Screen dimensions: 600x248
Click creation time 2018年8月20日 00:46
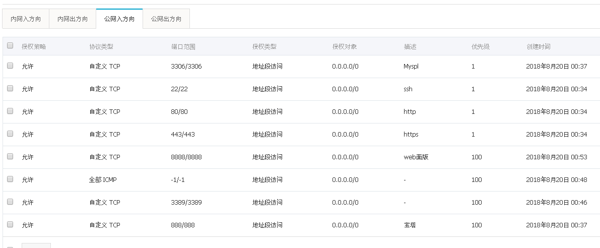(556, 203)
